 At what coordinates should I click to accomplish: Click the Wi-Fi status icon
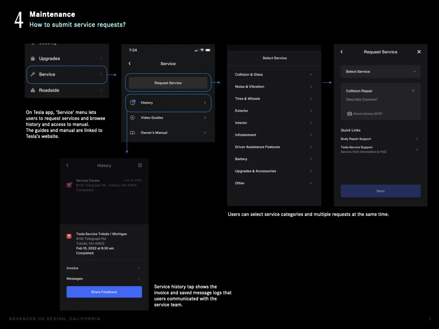(x=202, y=50)
